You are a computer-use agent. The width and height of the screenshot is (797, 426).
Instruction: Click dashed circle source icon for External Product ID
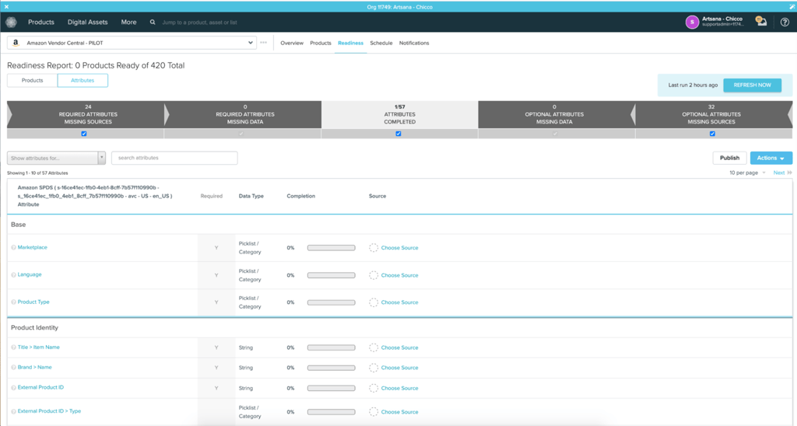coord(374,388)
